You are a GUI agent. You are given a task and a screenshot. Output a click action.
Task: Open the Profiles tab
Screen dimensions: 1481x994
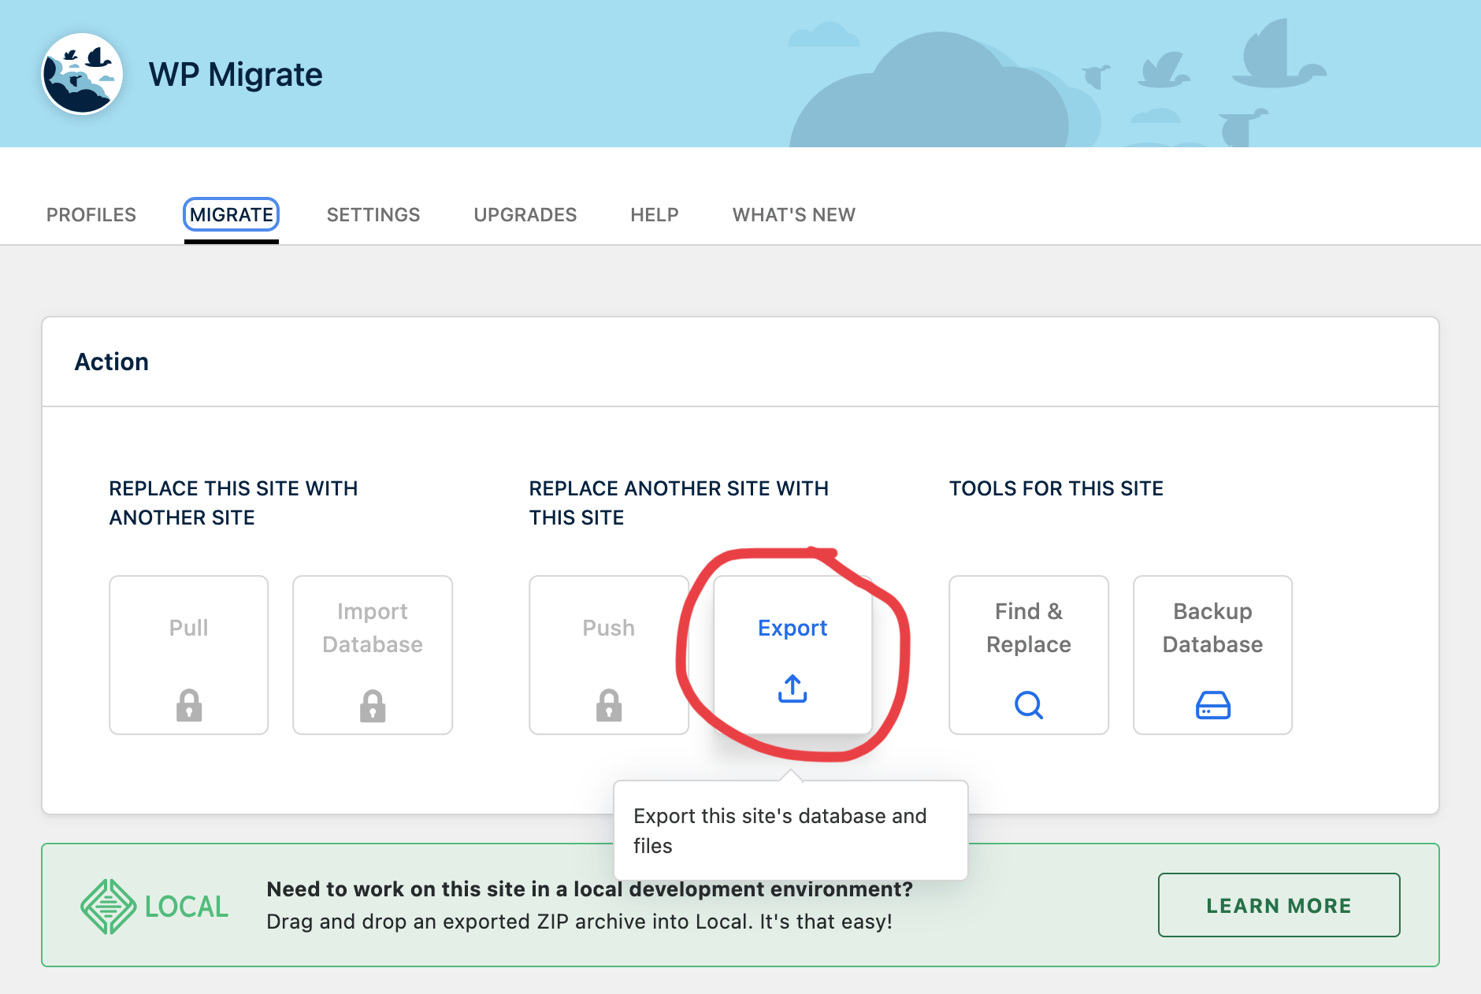pyautogui.click(x=91, y=215)
